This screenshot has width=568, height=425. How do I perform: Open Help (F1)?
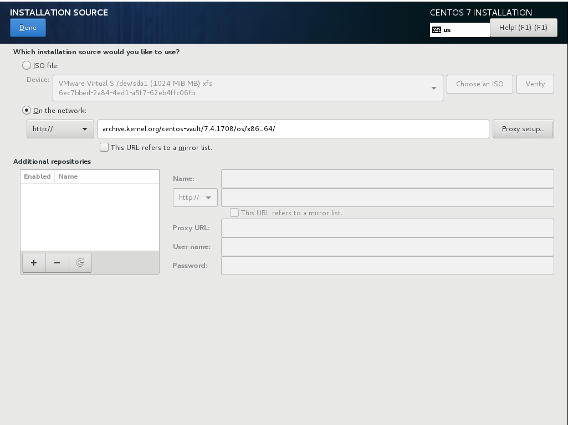(524, 28)
